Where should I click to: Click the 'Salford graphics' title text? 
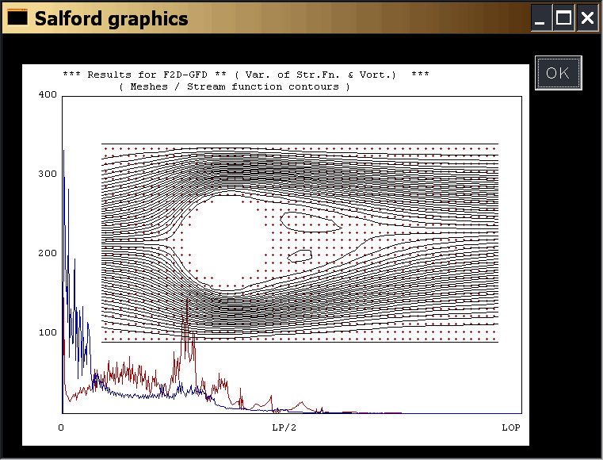click(x=112, y=18)
